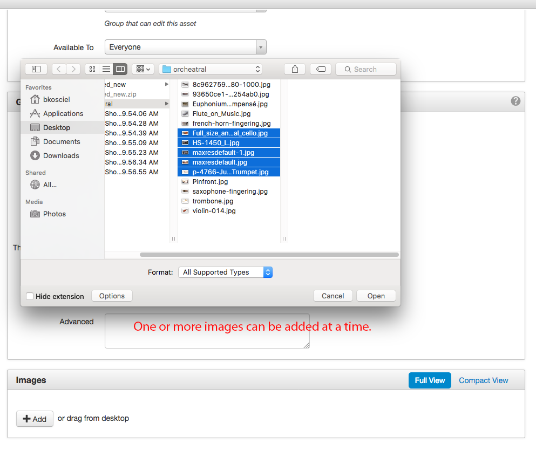Switch to column view
Screen dimensions: 536x450
(120, 70)
